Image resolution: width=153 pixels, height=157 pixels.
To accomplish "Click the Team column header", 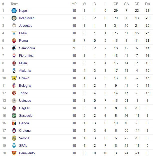I will pos(15,4).
